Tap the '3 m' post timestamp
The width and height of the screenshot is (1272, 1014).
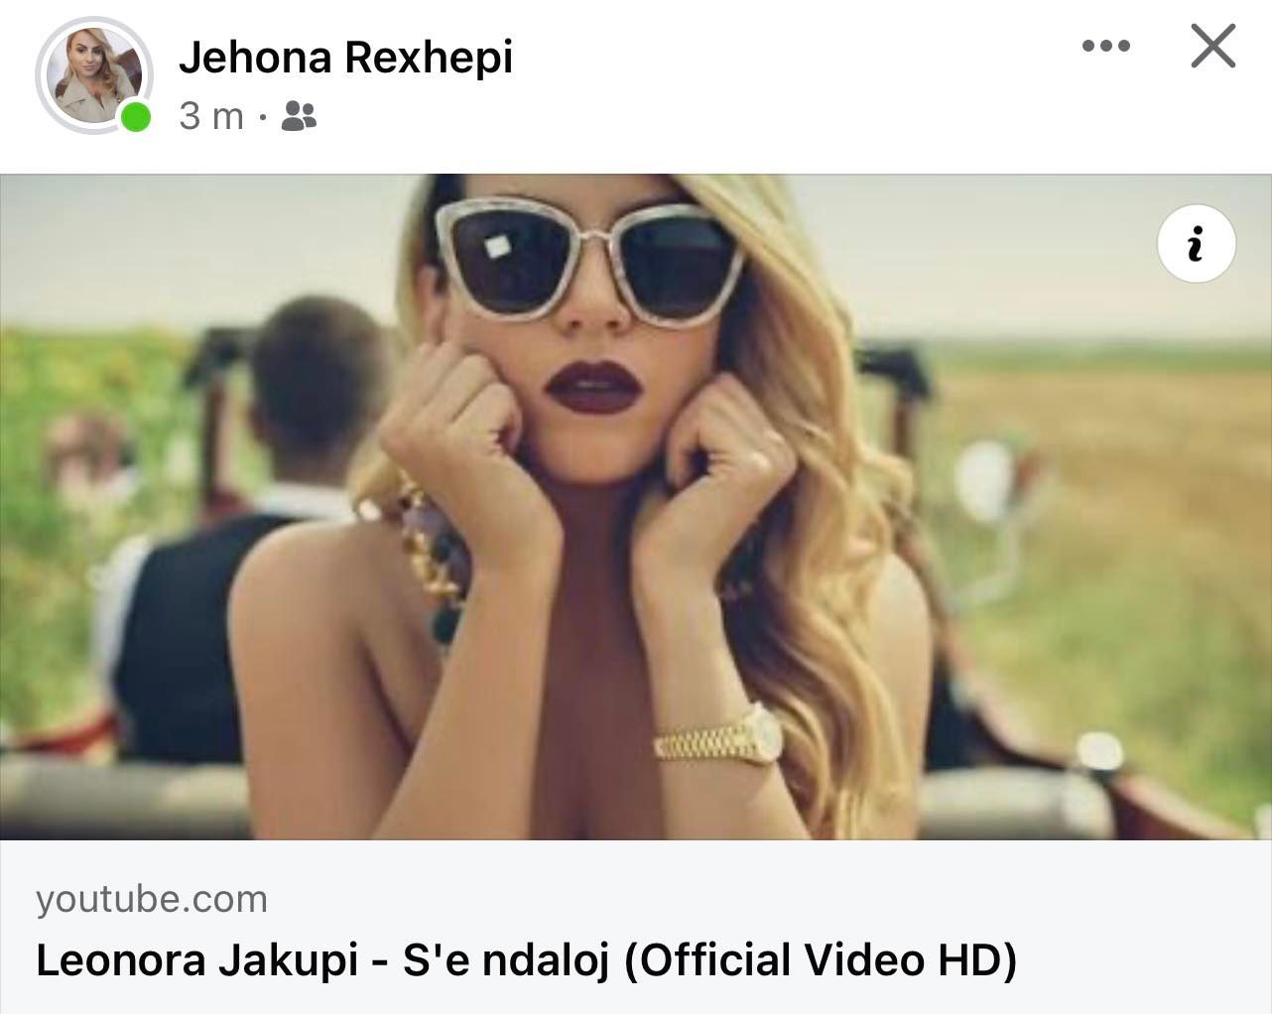211,117
